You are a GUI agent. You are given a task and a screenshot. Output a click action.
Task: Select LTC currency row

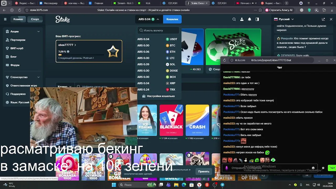pos(158,58)
